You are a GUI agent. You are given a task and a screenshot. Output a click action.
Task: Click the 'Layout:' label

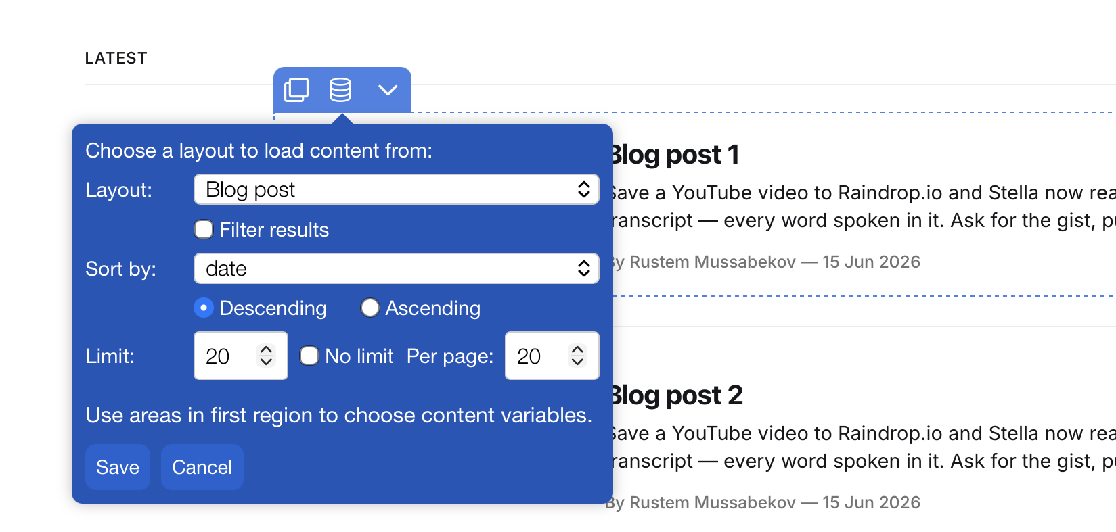pyautogui.click(x=119, y=190)
